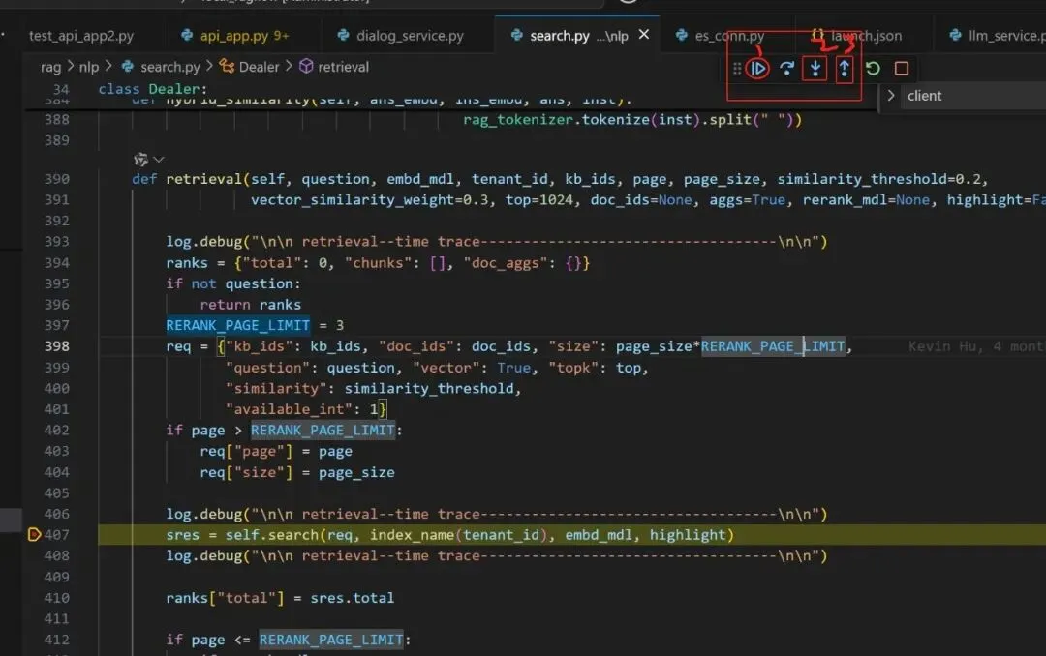
Task: Click line number 390 in the gutter
Action: (x=57, y=179)
